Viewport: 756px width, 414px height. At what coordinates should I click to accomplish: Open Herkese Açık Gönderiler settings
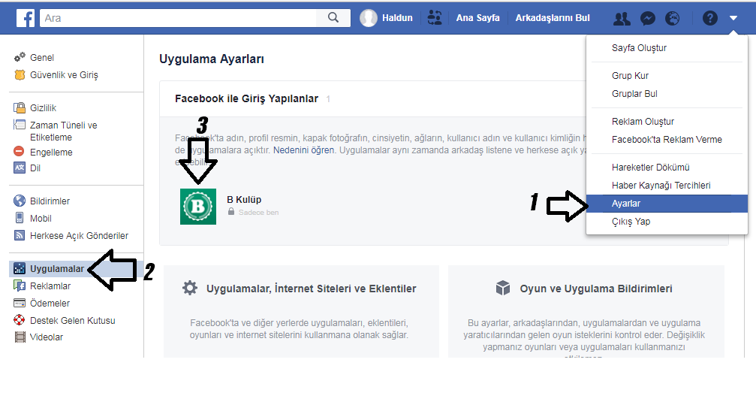(x=79, y=235)
